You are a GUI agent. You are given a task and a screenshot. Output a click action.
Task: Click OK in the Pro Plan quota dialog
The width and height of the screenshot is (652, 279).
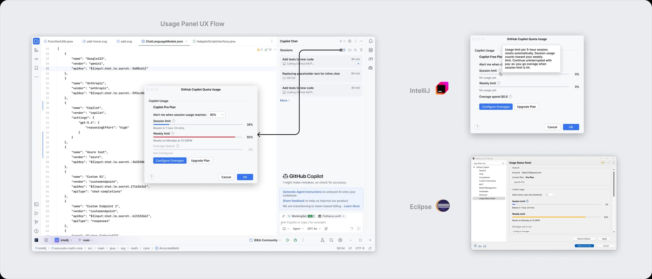pos(245,177)
